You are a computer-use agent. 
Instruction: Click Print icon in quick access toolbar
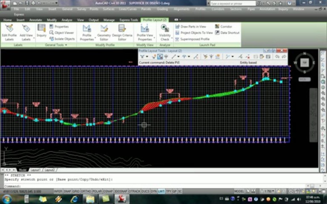click(x=33, y=3)
